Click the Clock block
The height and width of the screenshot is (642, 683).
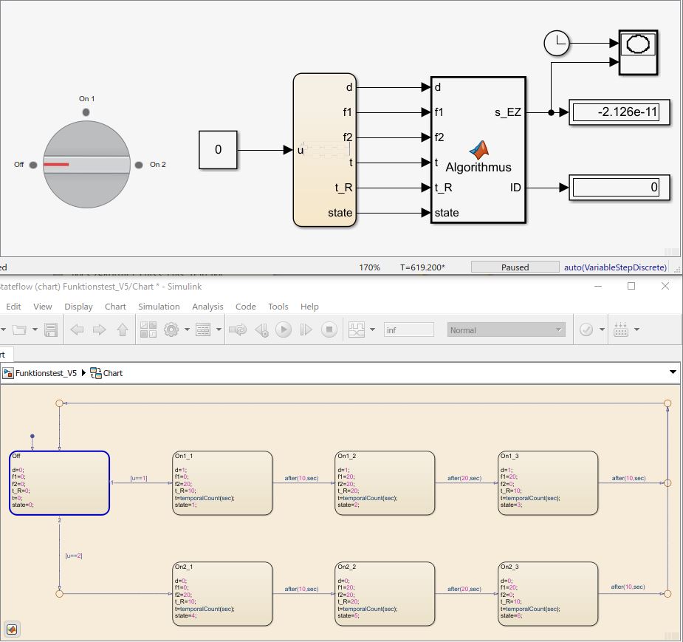pyautogui.click(x=555, y=44)
